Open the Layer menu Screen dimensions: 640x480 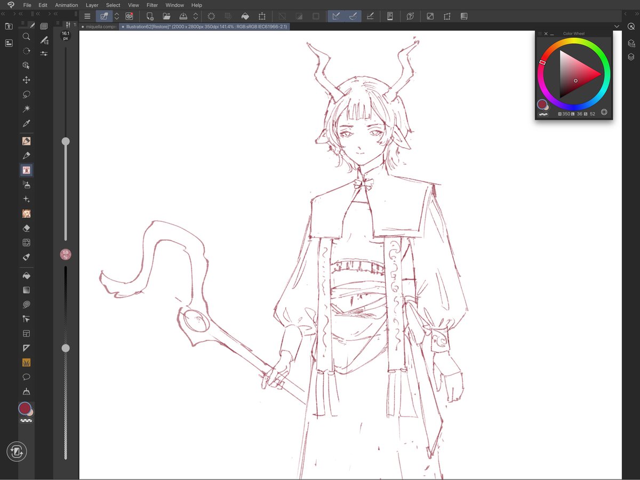coord(92,5)
